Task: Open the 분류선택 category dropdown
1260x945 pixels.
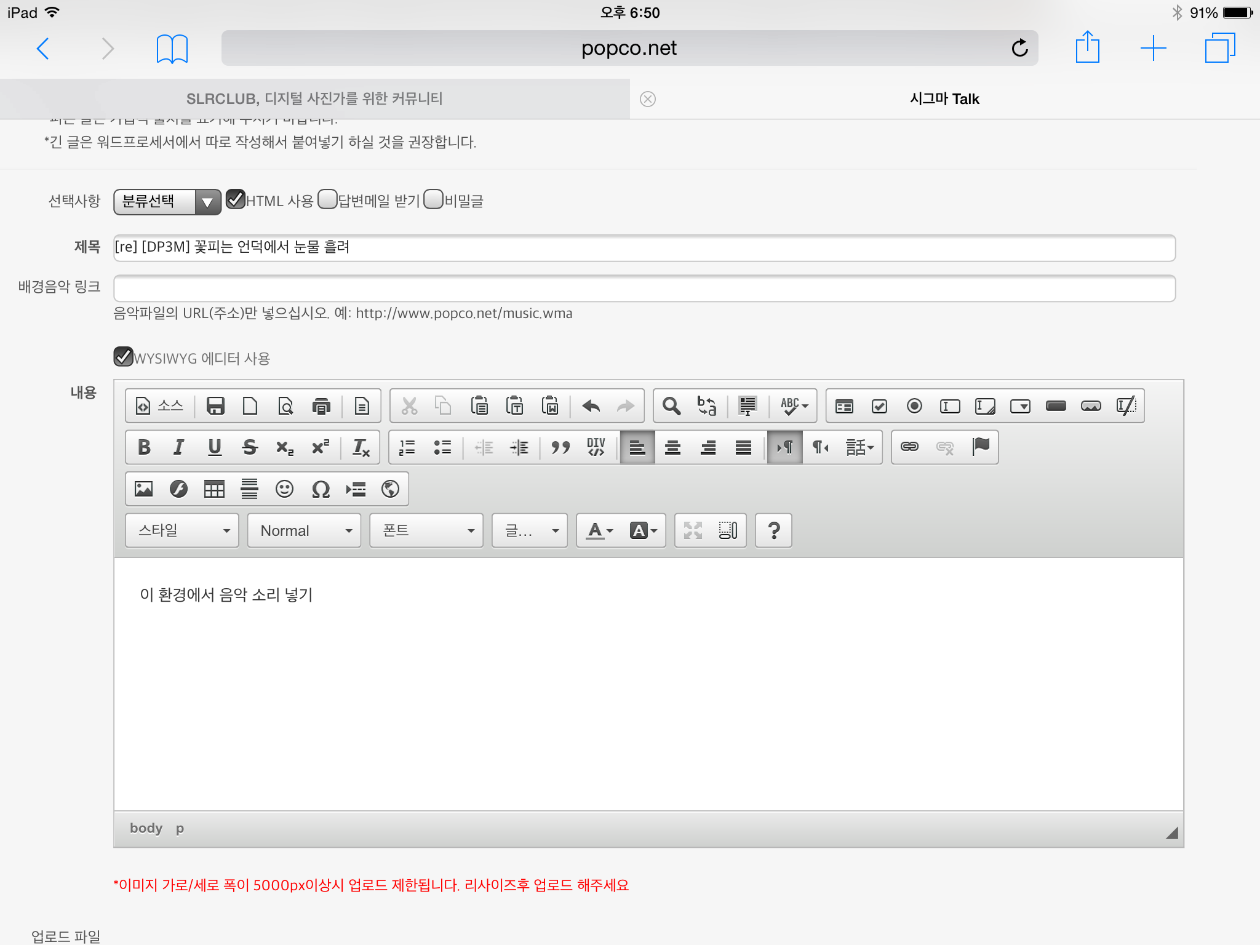Action: (167, 202)
